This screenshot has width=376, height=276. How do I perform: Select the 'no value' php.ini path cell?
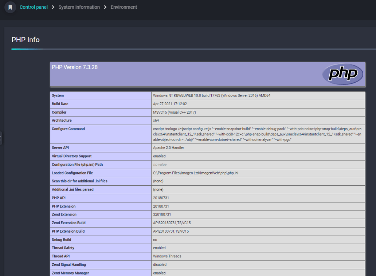click(160, 165)
